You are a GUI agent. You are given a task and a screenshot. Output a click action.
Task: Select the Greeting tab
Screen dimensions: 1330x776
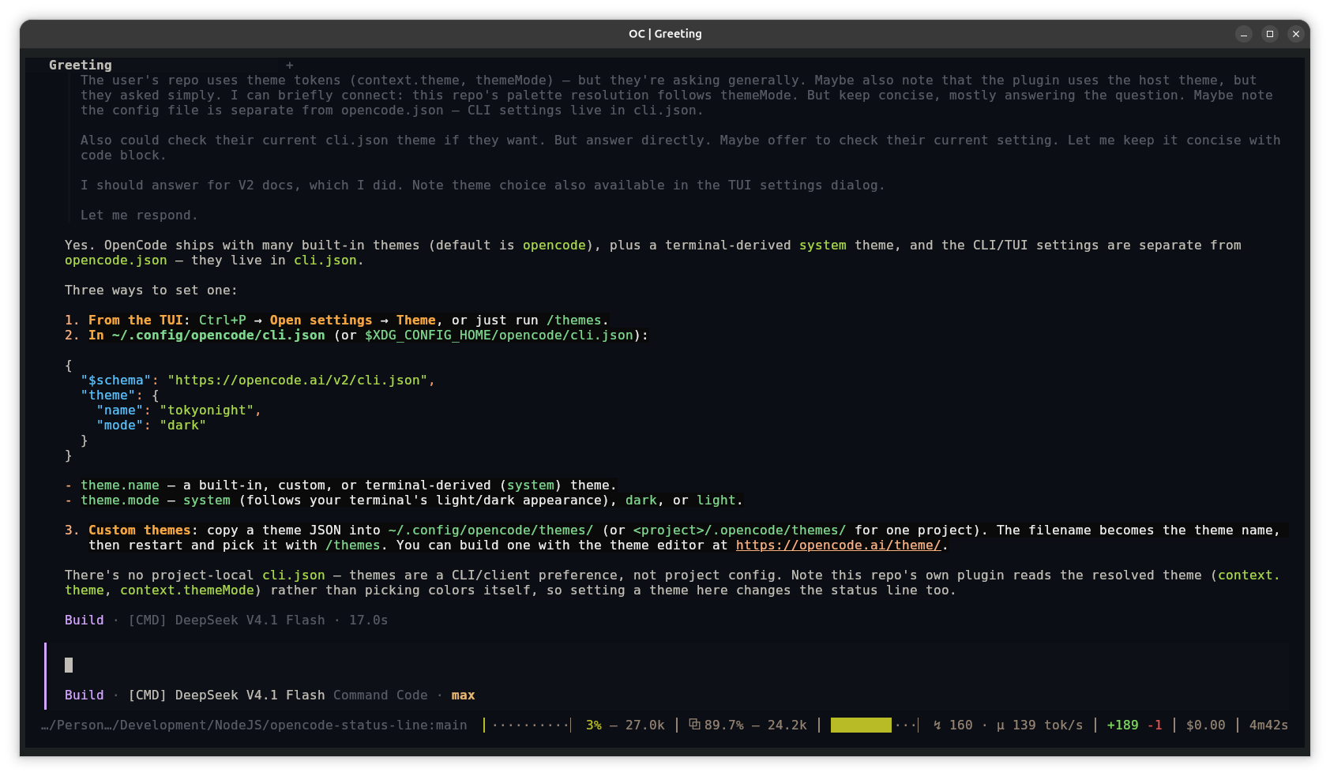81,65
